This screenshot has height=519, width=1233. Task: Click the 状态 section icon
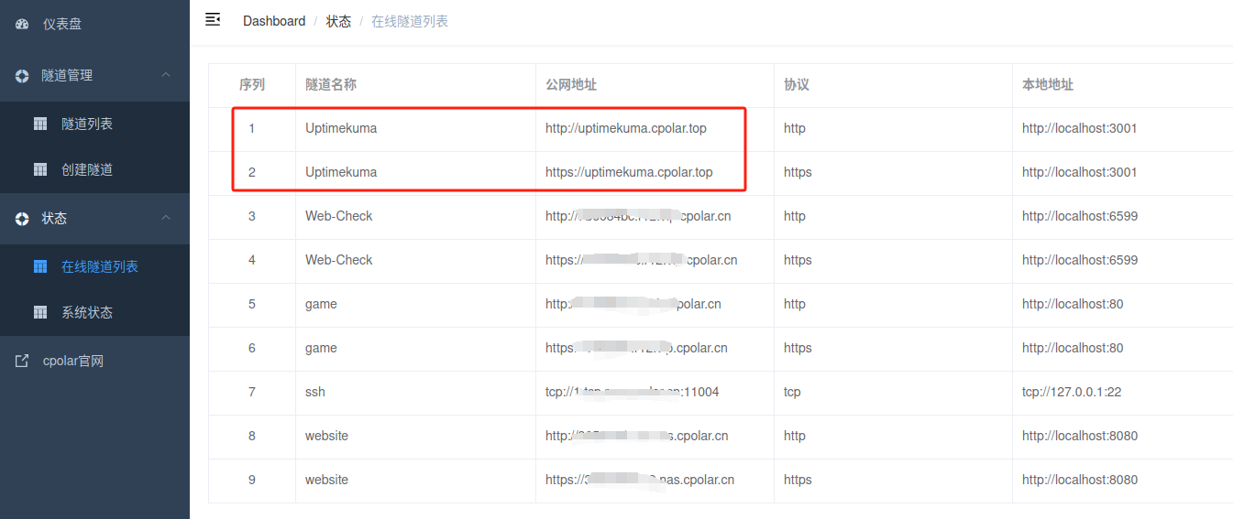coord(22,219)
